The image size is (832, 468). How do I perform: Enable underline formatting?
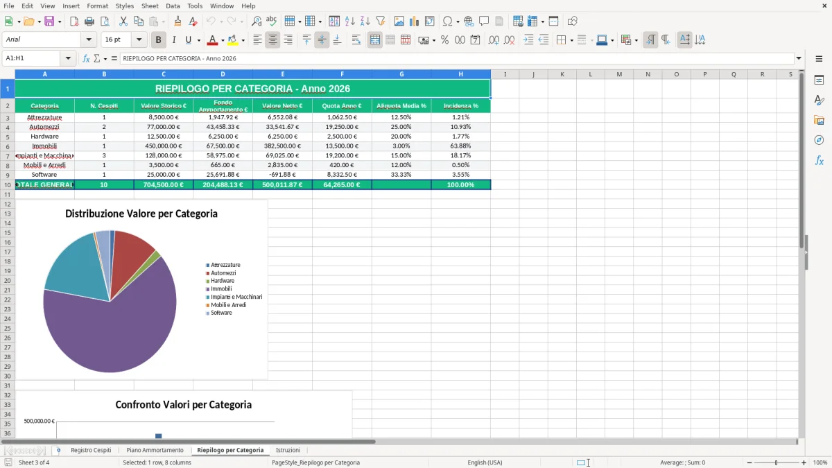pos(188,40)
